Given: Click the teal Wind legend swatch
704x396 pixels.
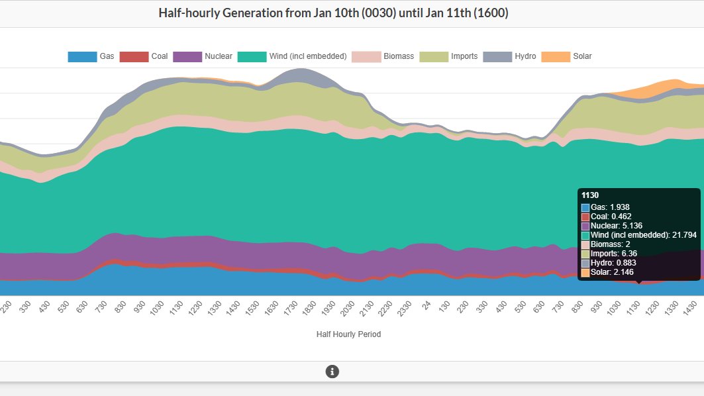Looking at the screenshot, I should tap(252, 56).
